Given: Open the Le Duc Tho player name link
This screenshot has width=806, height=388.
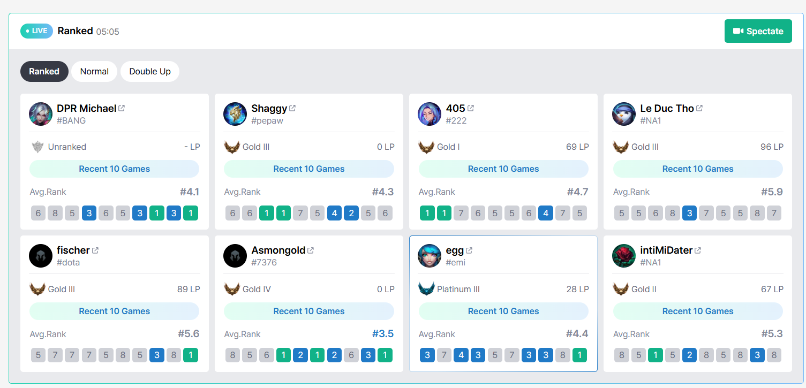Looking at the screenshot, I should [x=667, y=108].
